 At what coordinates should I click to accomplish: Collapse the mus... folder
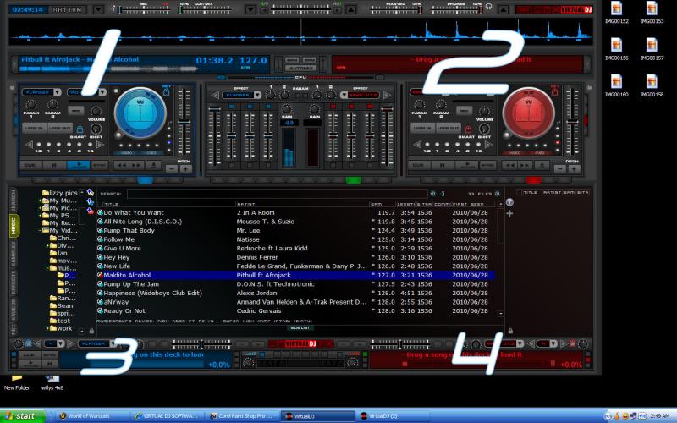click(x=47, y=268)
